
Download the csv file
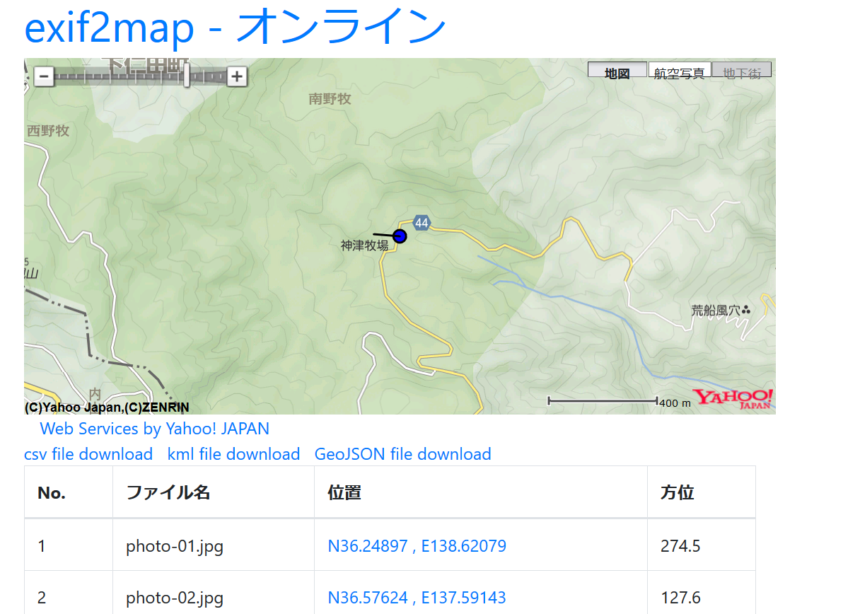[x=88, y=454]
